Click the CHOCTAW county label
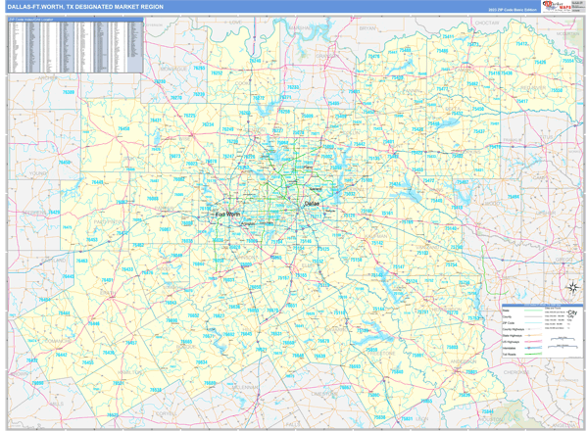588x431 pixels. [487, 23]
